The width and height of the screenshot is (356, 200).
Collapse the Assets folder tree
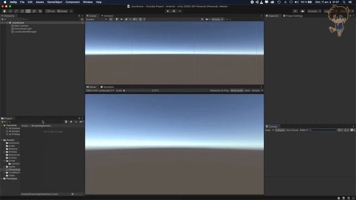[2, 140]
